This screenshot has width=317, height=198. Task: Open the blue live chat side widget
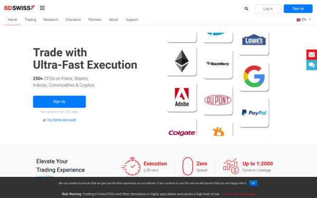coord(312,65)
